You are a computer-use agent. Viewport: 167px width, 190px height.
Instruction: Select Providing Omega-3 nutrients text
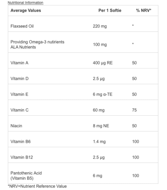point(37,42)
